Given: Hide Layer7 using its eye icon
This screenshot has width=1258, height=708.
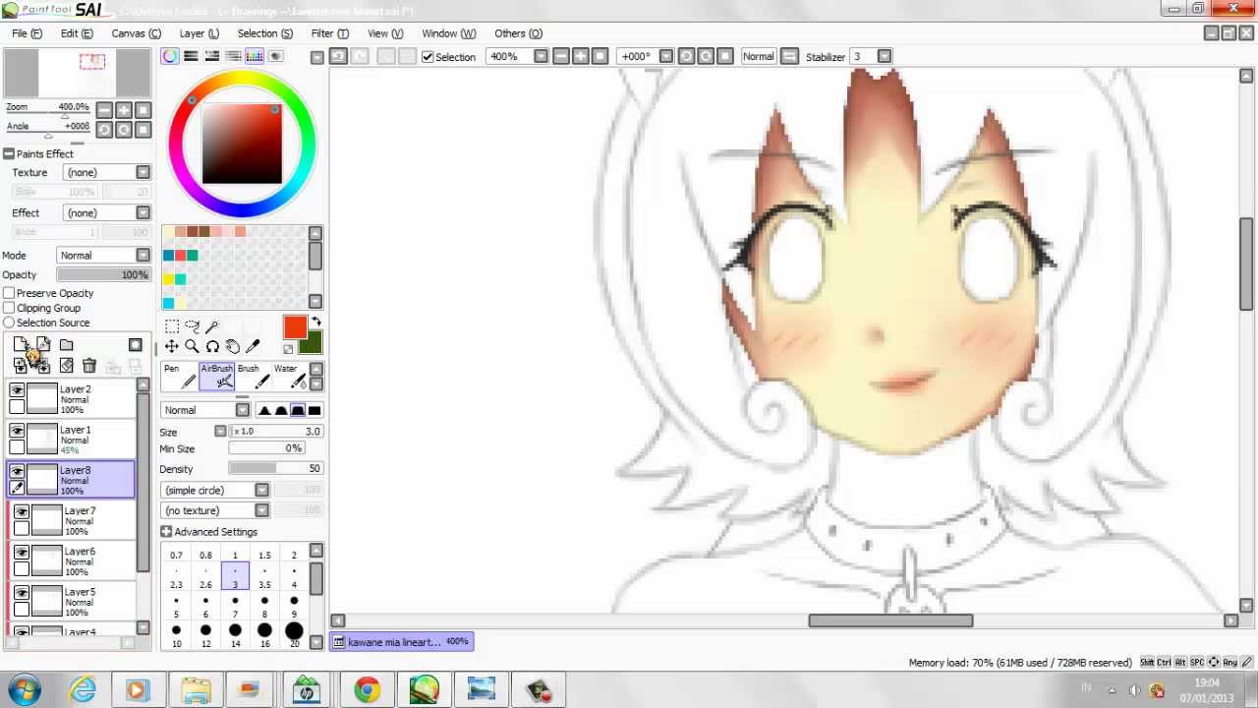Looking at the screenshot, I should click(x=22, y=511).
